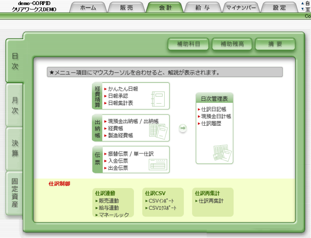Open CSVインポート
Screen dimensions: 311x238
click(x=161, y=201)
